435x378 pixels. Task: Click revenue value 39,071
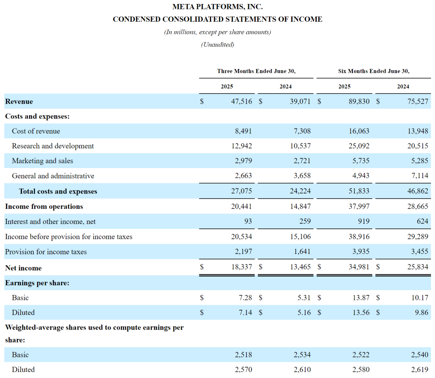point(300,102)
